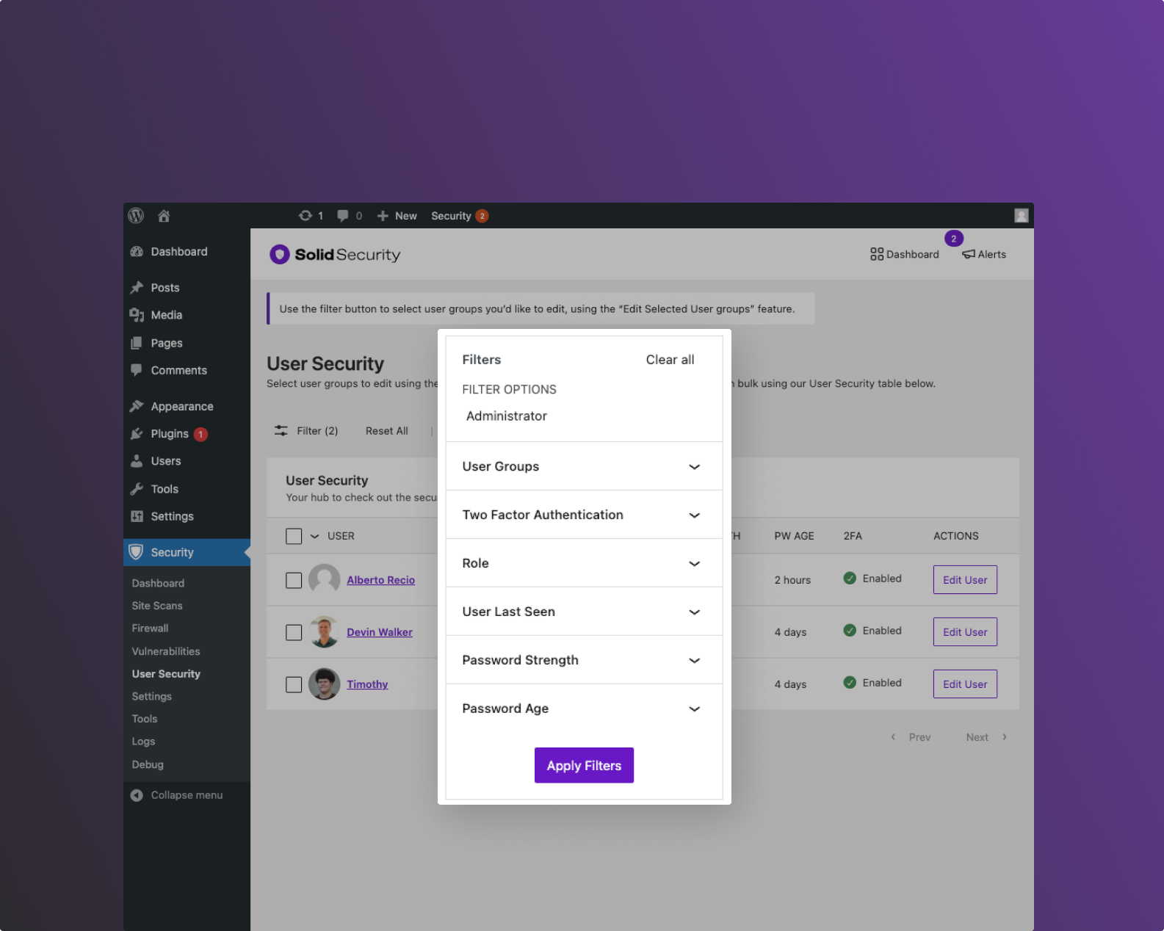1164x931 pixels.
Task: Check the box for Alberto Recio
Action: click(294, 581)
